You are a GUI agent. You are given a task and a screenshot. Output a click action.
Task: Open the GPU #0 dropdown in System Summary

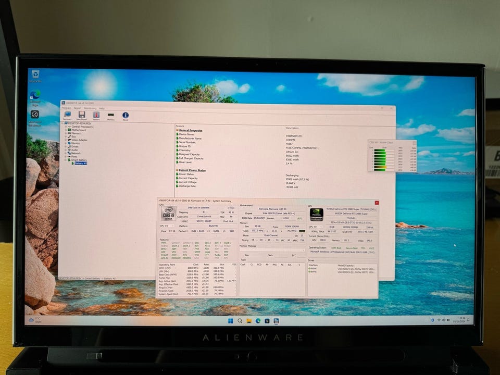315,227
